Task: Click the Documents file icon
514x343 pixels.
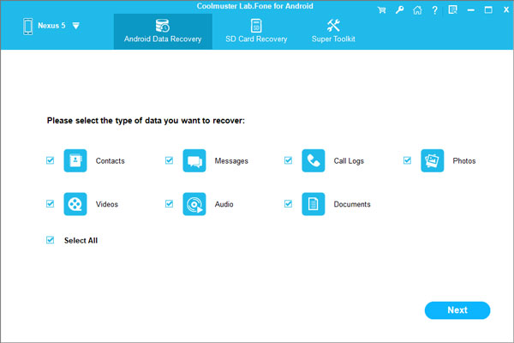Action: click(x=314, y=204)
